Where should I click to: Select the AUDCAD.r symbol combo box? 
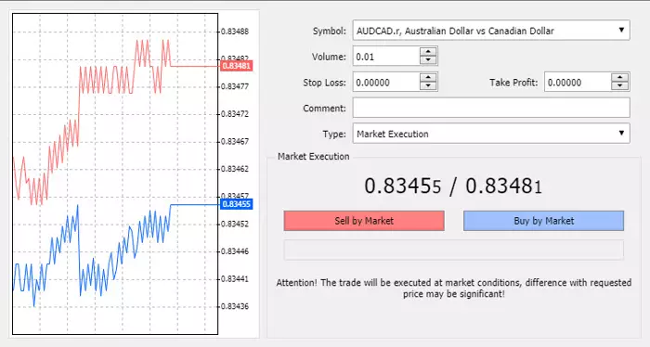point(491,31)
